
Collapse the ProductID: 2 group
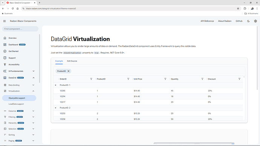pos(55,108)
